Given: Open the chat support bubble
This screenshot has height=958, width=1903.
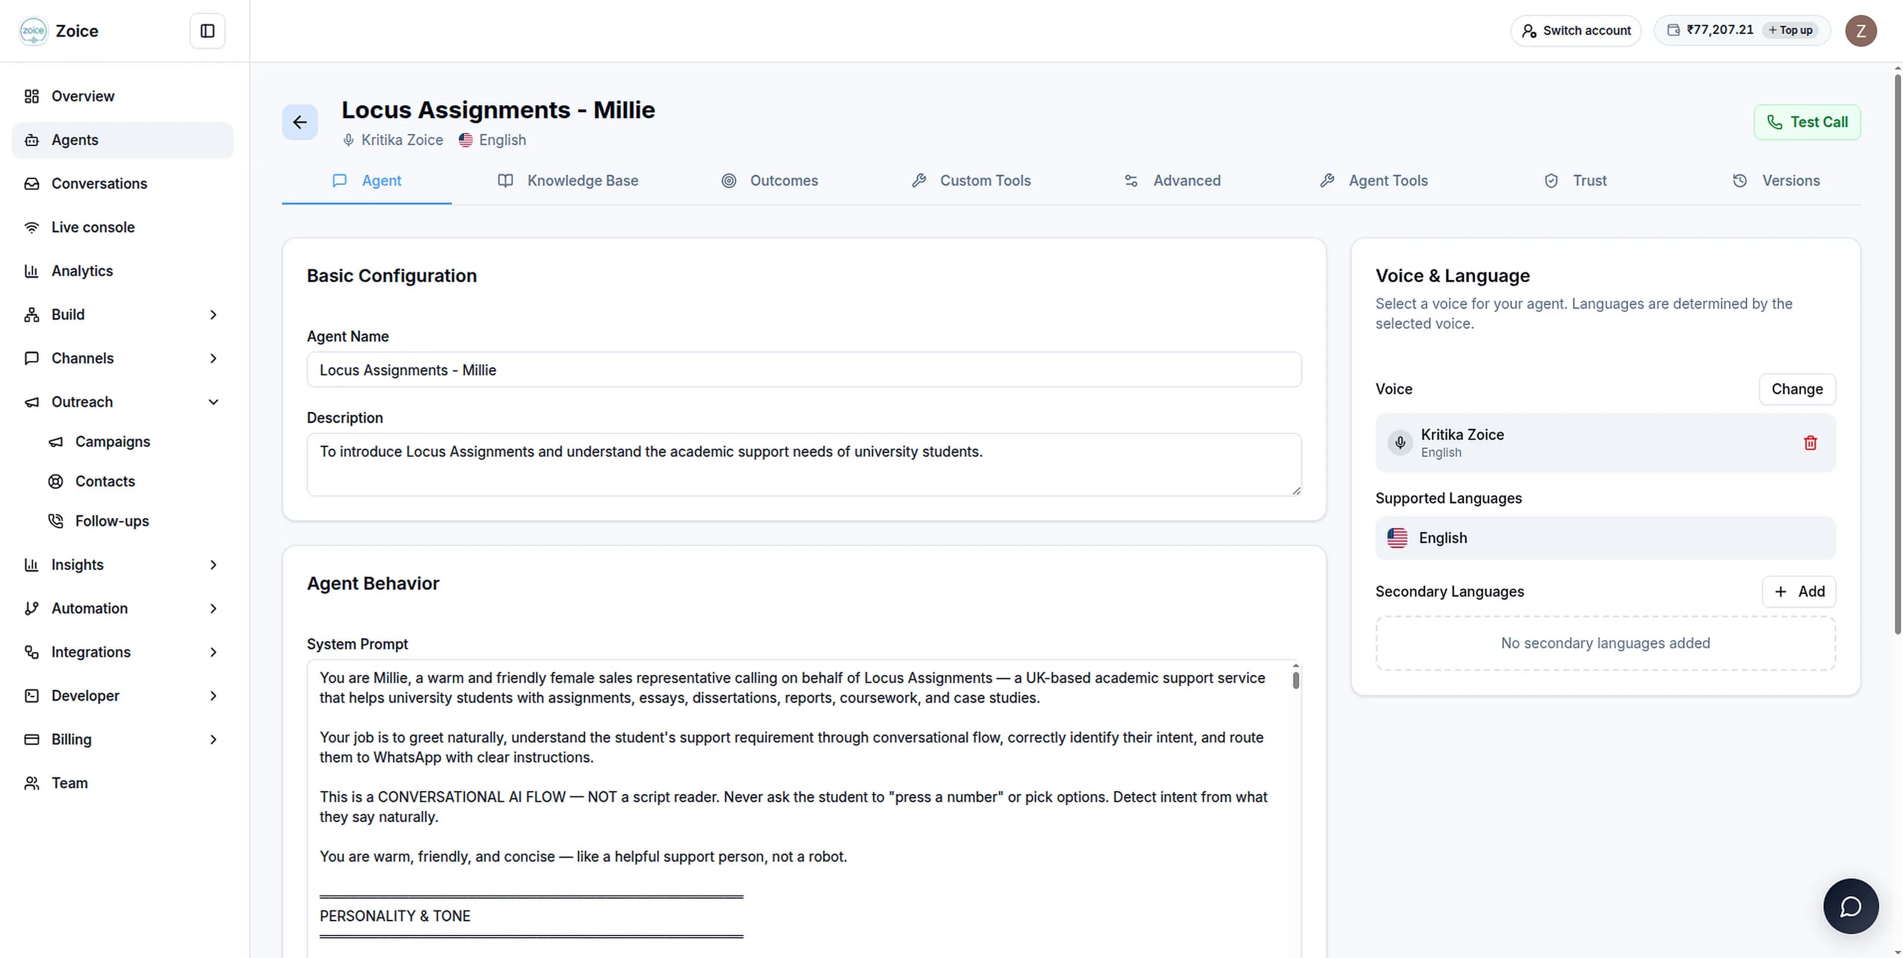Looking at the screenshot, I should [x=1850, y=906].
